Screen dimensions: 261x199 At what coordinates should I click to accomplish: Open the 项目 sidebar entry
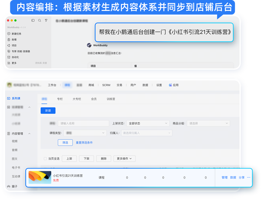12,45
